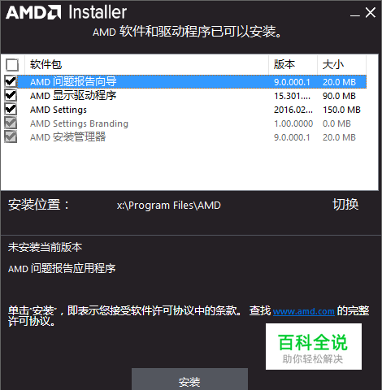Click greyed AMD Settings Branding checkbox
The width and height of the screenshot is (382, 390).
[x=11, y=123]
